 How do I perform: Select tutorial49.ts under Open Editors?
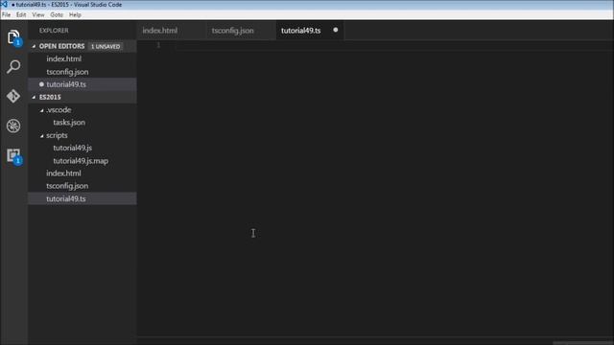click(83, 84)
